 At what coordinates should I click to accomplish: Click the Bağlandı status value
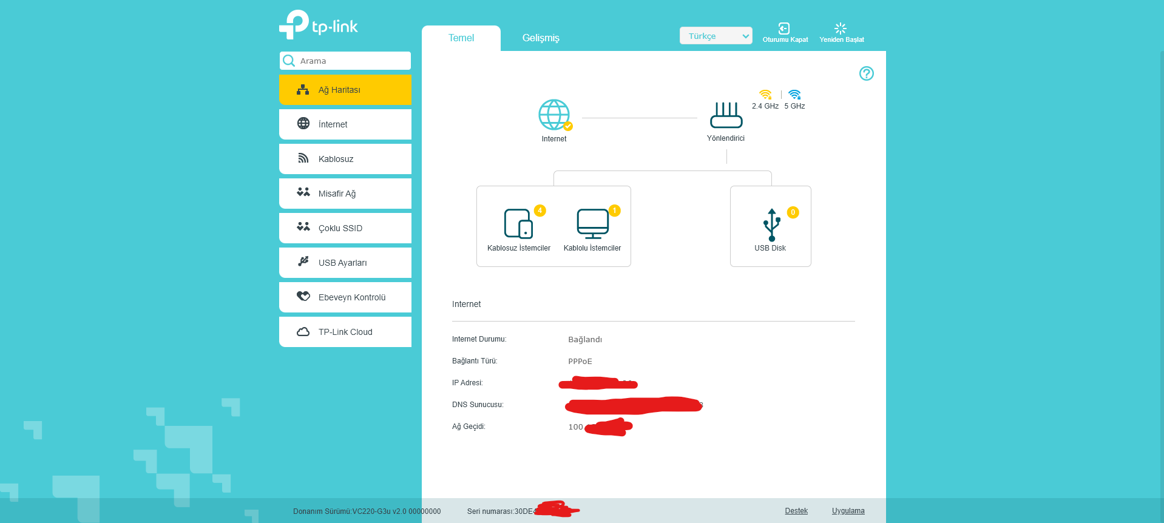(585, 340)
